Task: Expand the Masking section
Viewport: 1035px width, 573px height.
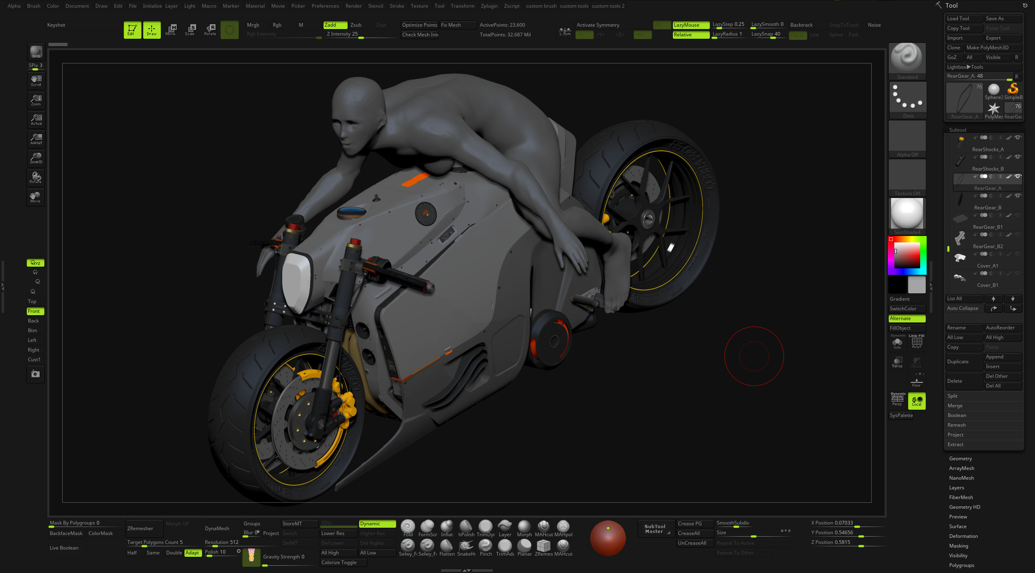Action: (x=959, y=546)
